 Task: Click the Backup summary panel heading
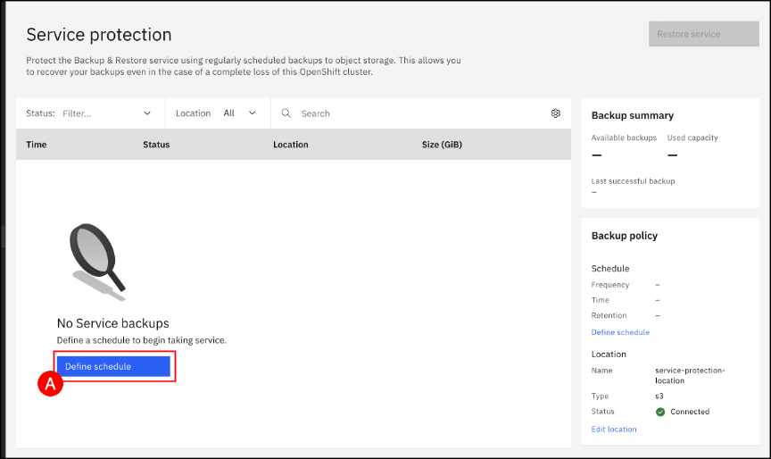point(633,115)
